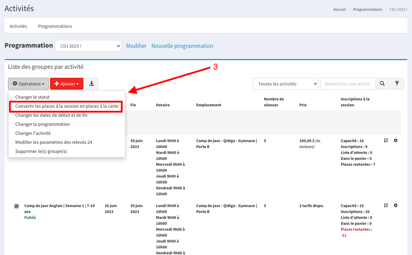Screen dimensions: 412x255
Task: Uncheck the Camp de jour Anglais checkbox
Action: [17, 206]
